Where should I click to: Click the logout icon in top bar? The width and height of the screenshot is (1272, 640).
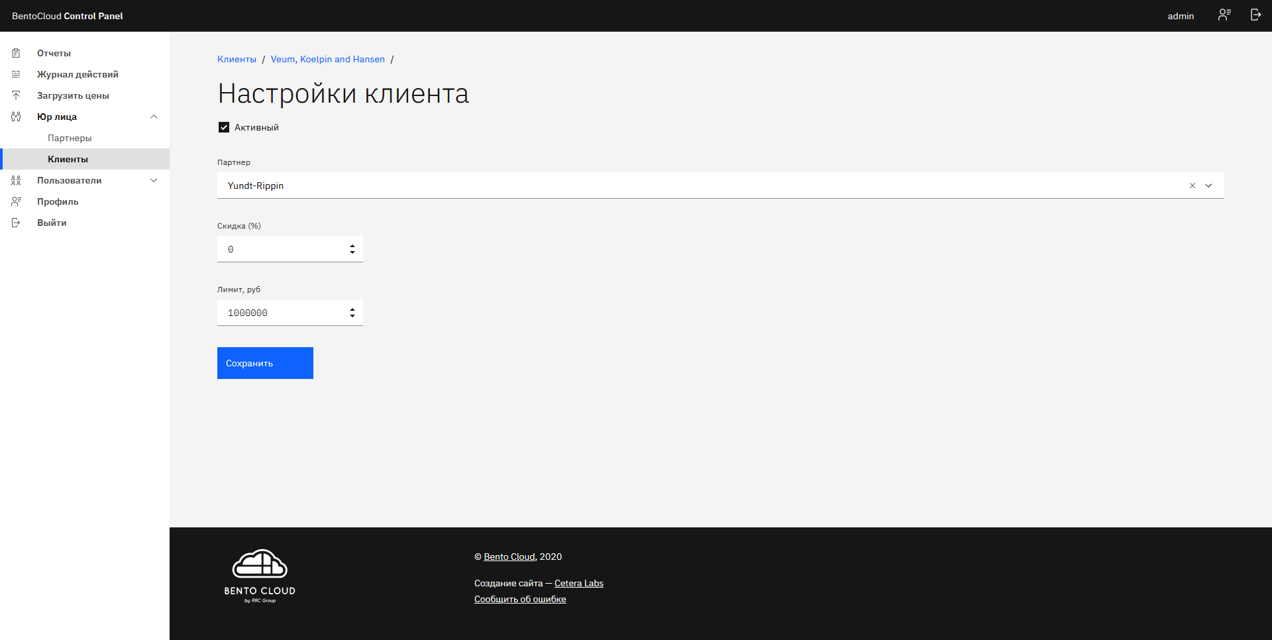coord(1255,15)
